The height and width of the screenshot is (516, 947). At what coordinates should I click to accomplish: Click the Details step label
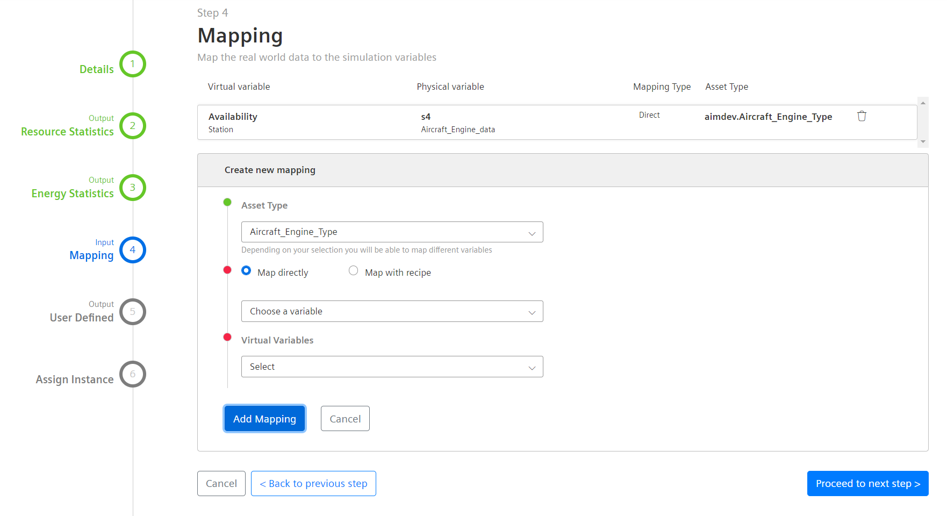[97, 69]
